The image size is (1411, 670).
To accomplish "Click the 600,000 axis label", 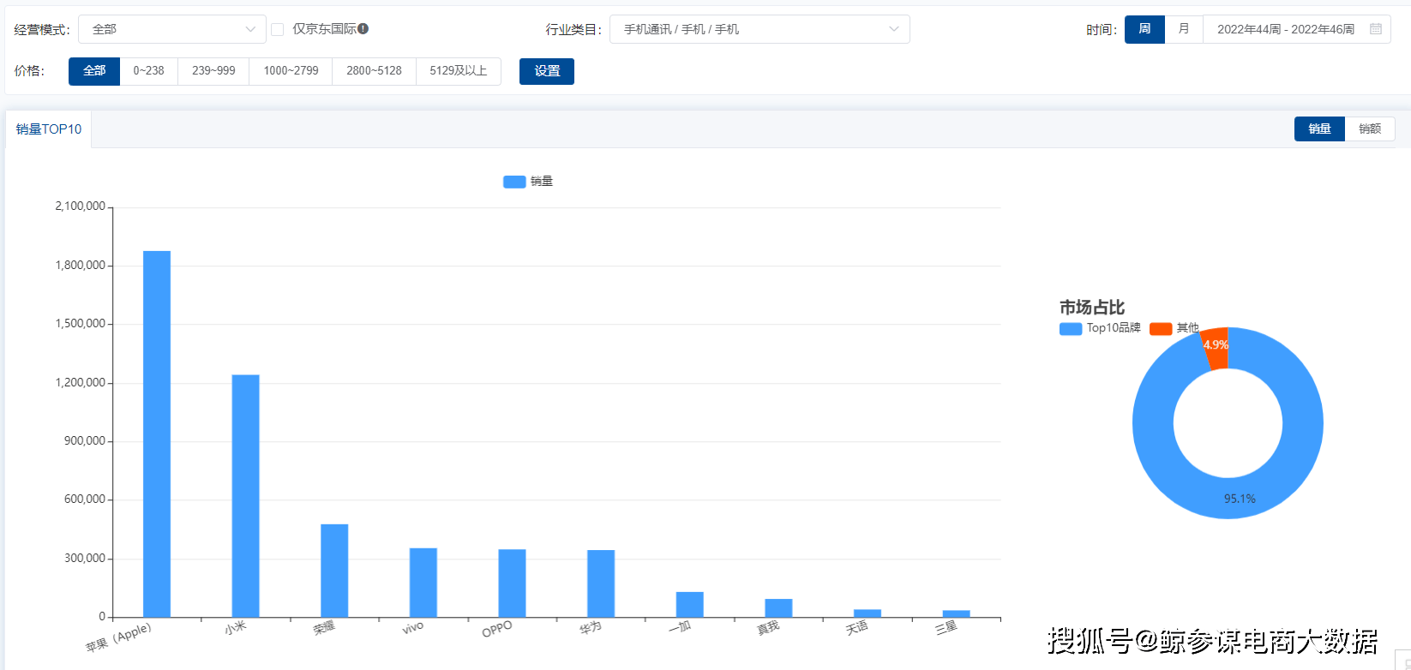I will coord(85,500).
